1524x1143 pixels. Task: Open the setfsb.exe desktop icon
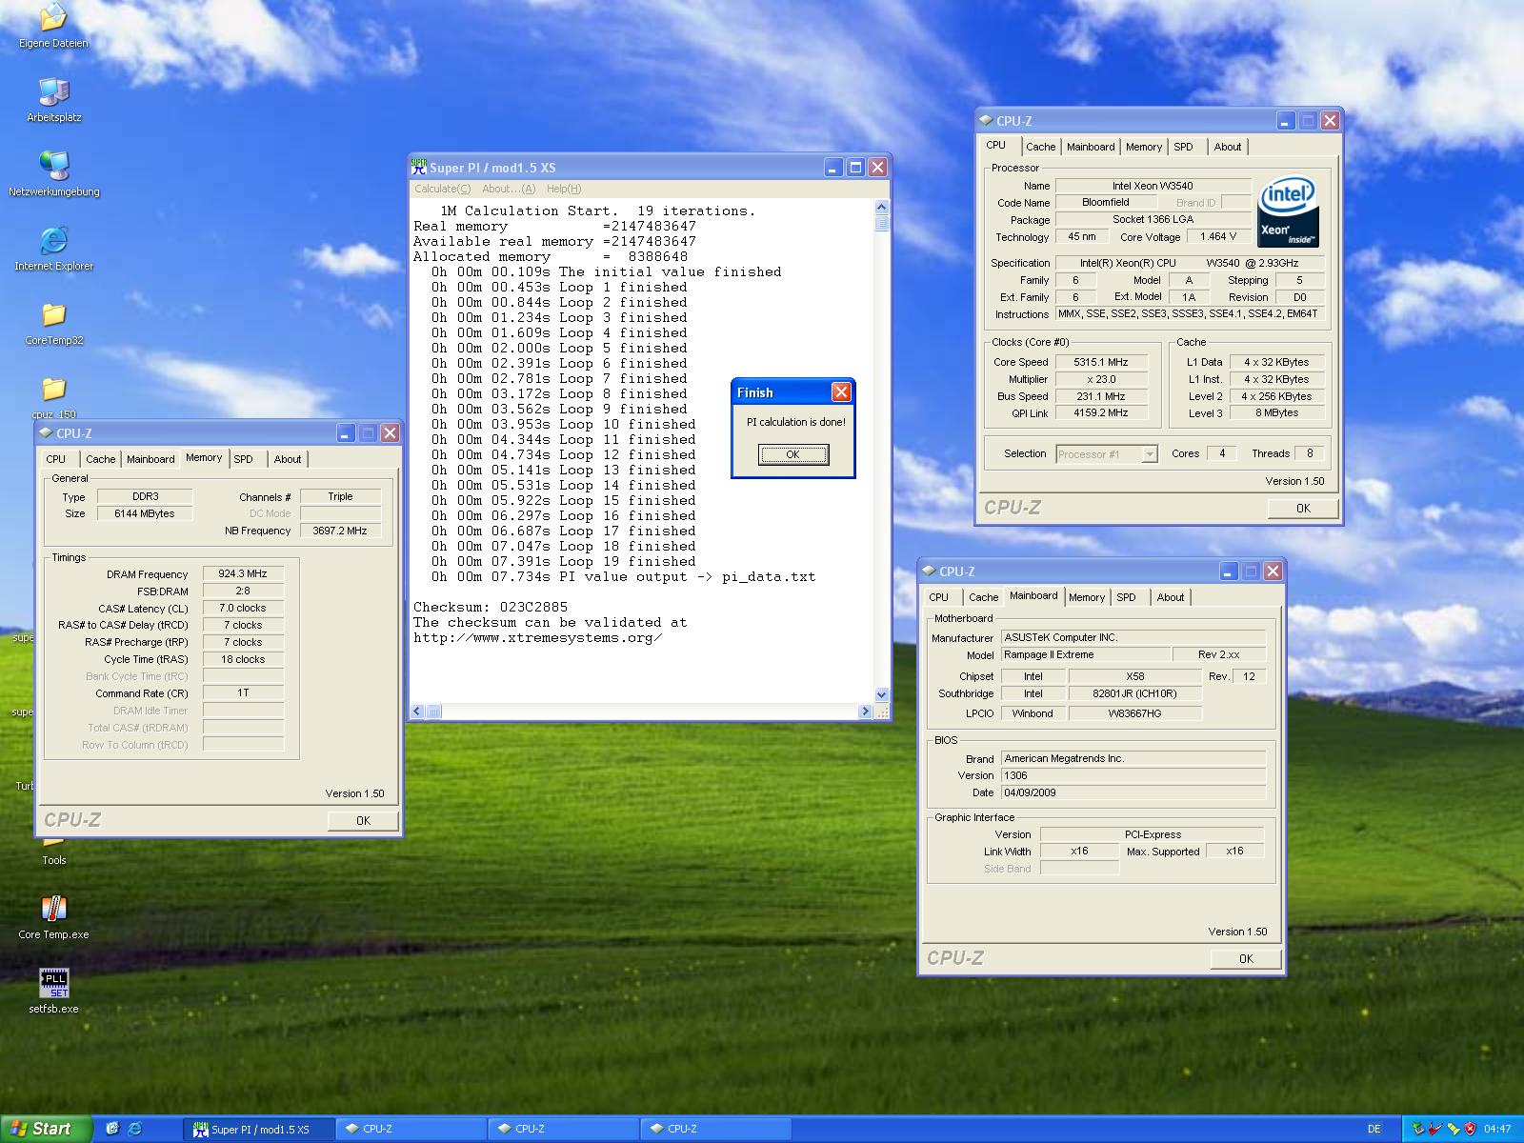(x=53, y=983)
